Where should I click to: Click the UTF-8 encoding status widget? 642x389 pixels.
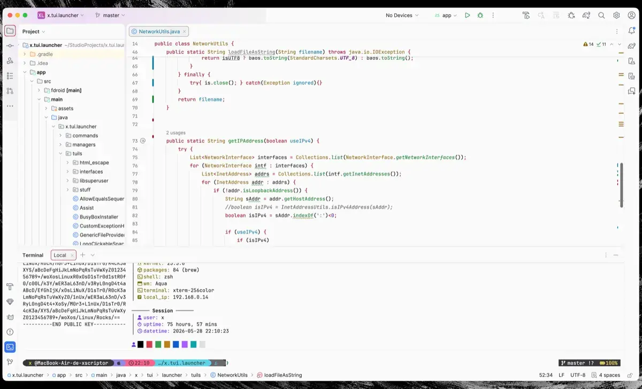(578, 375)
